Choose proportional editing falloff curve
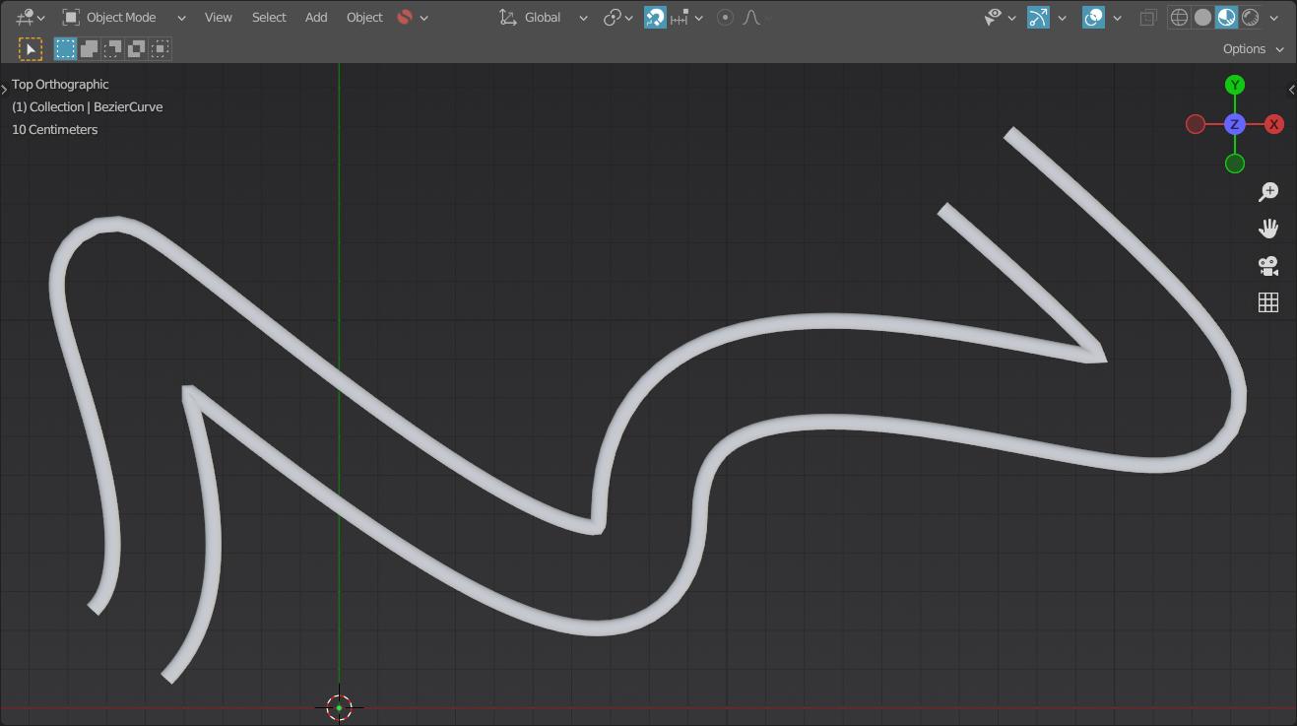Image resolution: width=1297 pixels, height=726 pixels. click(753, 17)
